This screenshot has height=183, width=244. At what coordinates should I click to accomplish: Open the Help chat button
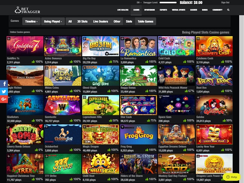(x=232, y=177)
